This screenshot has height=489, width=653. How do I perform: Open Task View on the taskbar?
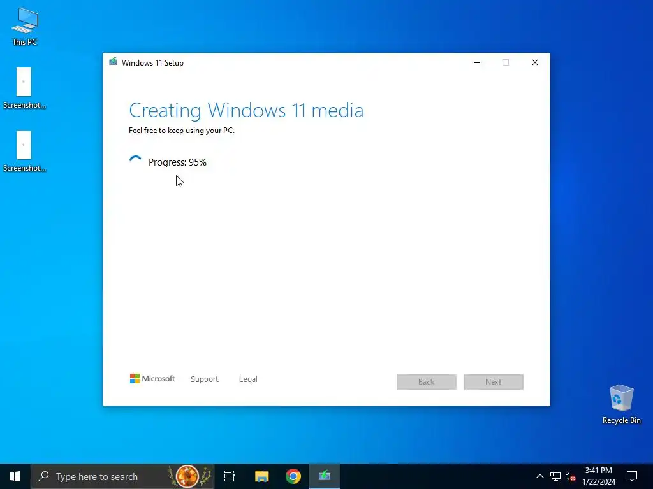point(230,476)
